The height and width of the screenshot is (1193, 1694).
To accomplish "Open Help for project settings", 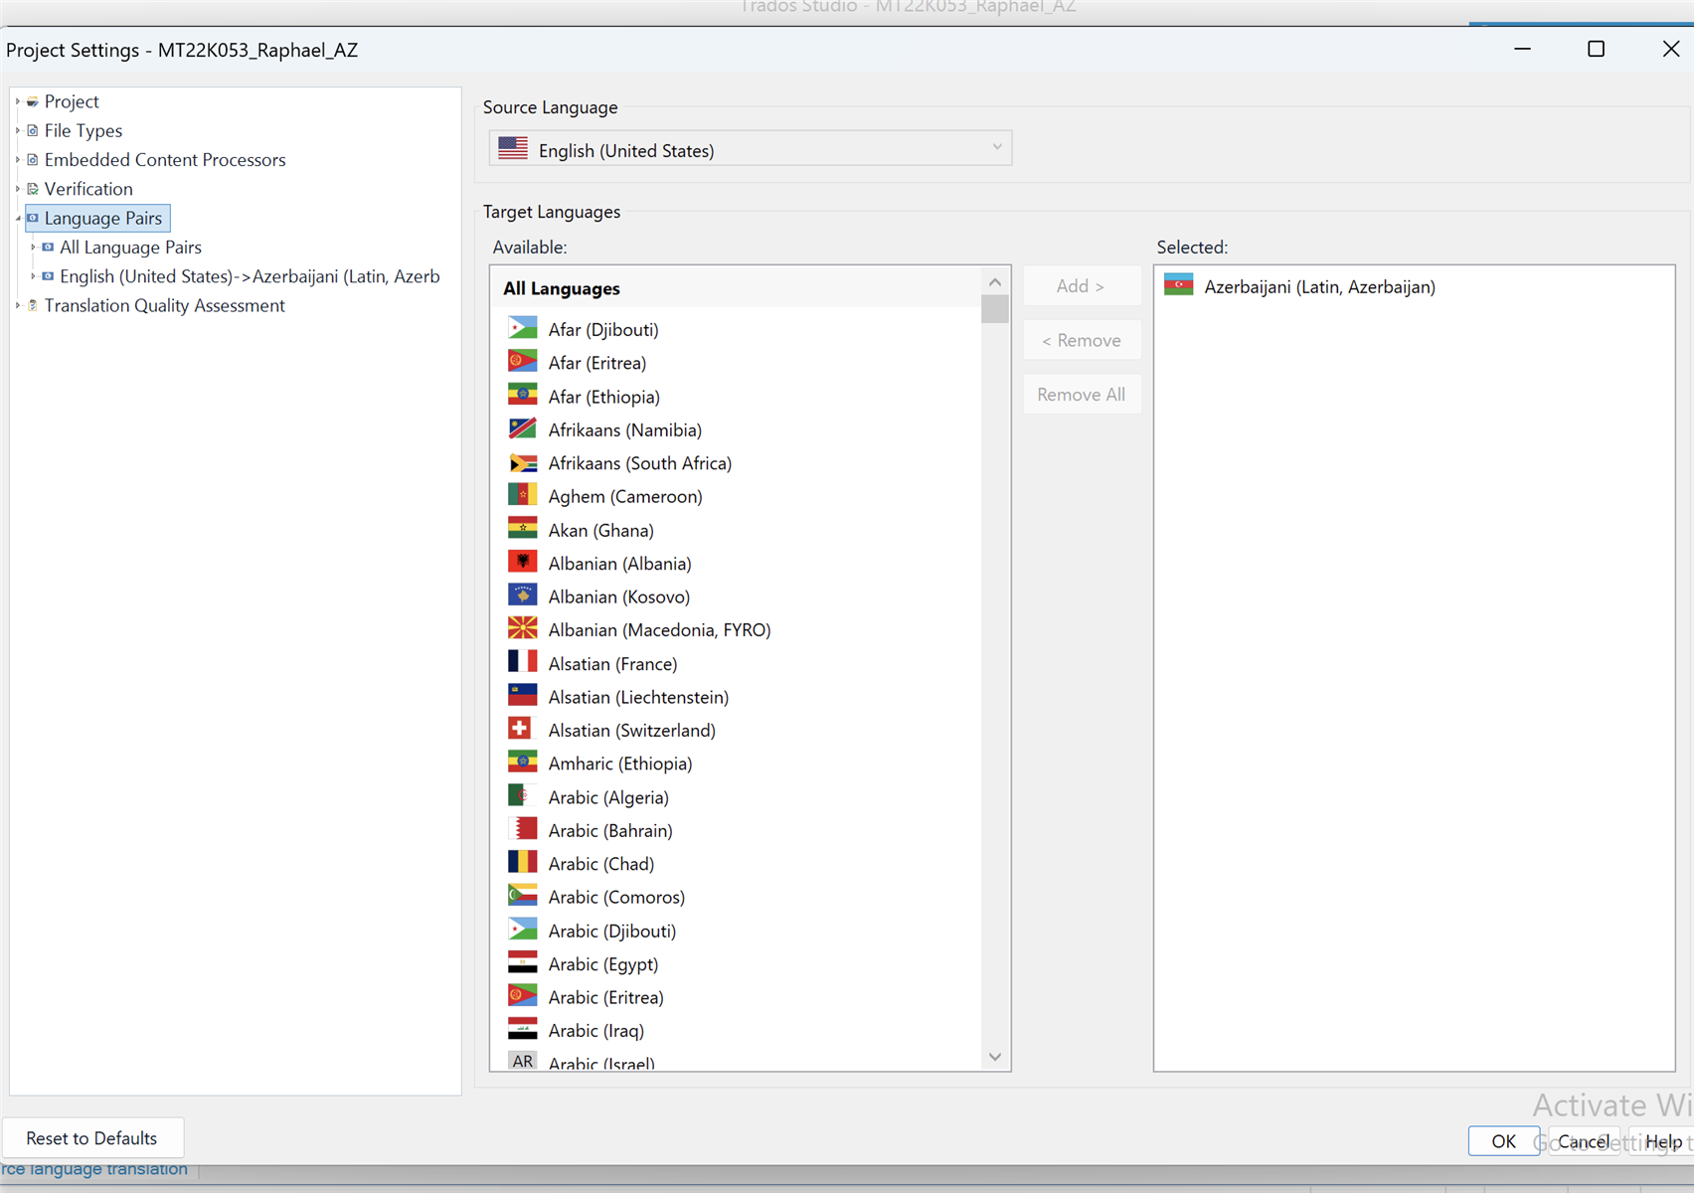I will click(x=1662, y=1141).
